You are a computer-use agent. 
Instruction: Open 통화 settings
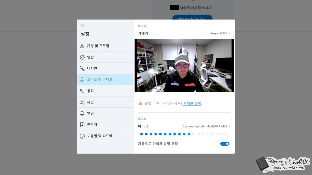105,91
